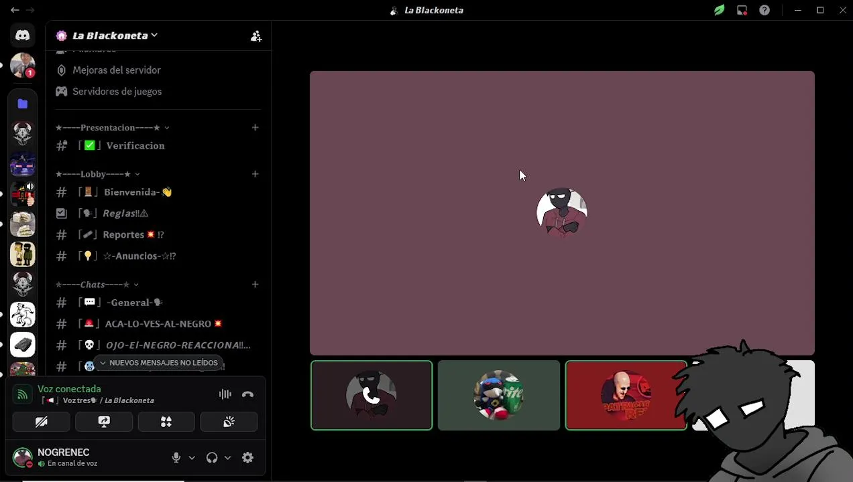Share your screen button
The image size is (853, 482).
[104, 422]
